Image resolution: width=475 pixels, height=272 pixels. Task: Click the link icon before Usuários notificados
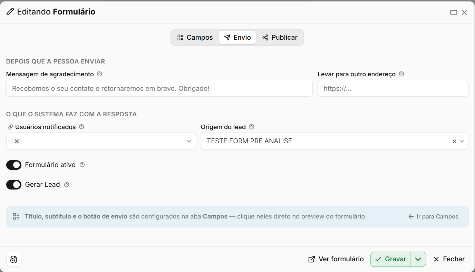pyautogui.click(x=10, y=127)
